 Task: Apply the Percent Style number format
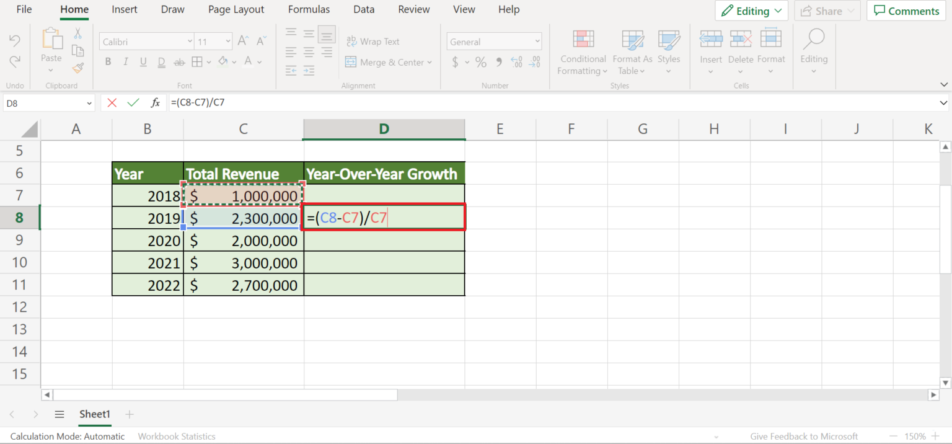click(481, 62)
